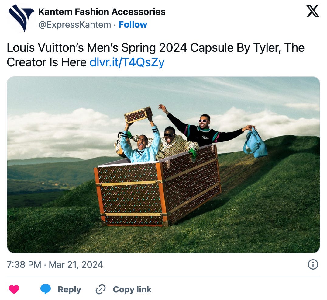327x300 pixels.
Task: Open the dlvr.it/T4QsZy link
Action: 127,62
